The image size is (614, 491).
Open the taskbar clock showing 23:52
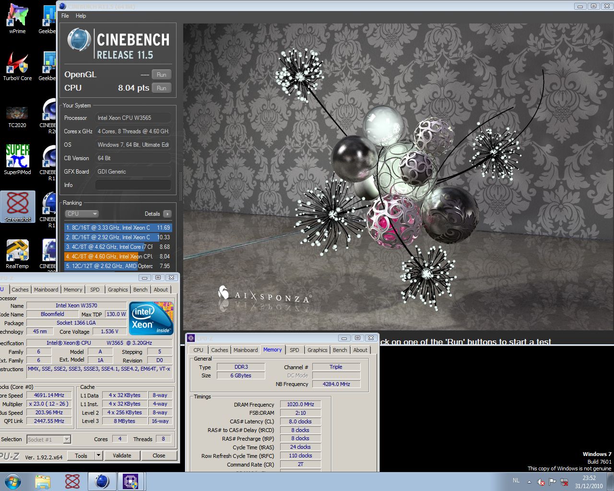pos(589,482)
